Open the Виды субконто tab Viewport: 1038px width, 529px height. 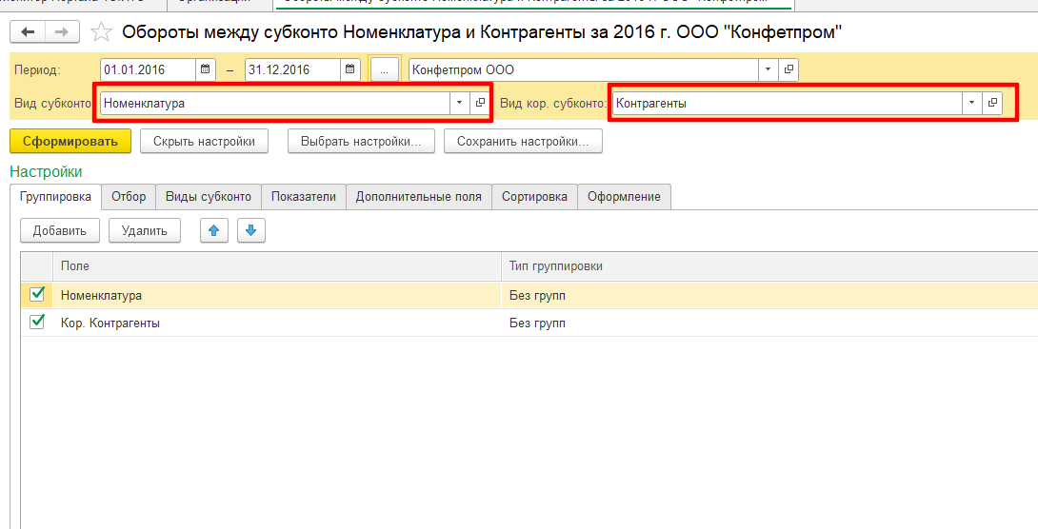click(209, 196)
